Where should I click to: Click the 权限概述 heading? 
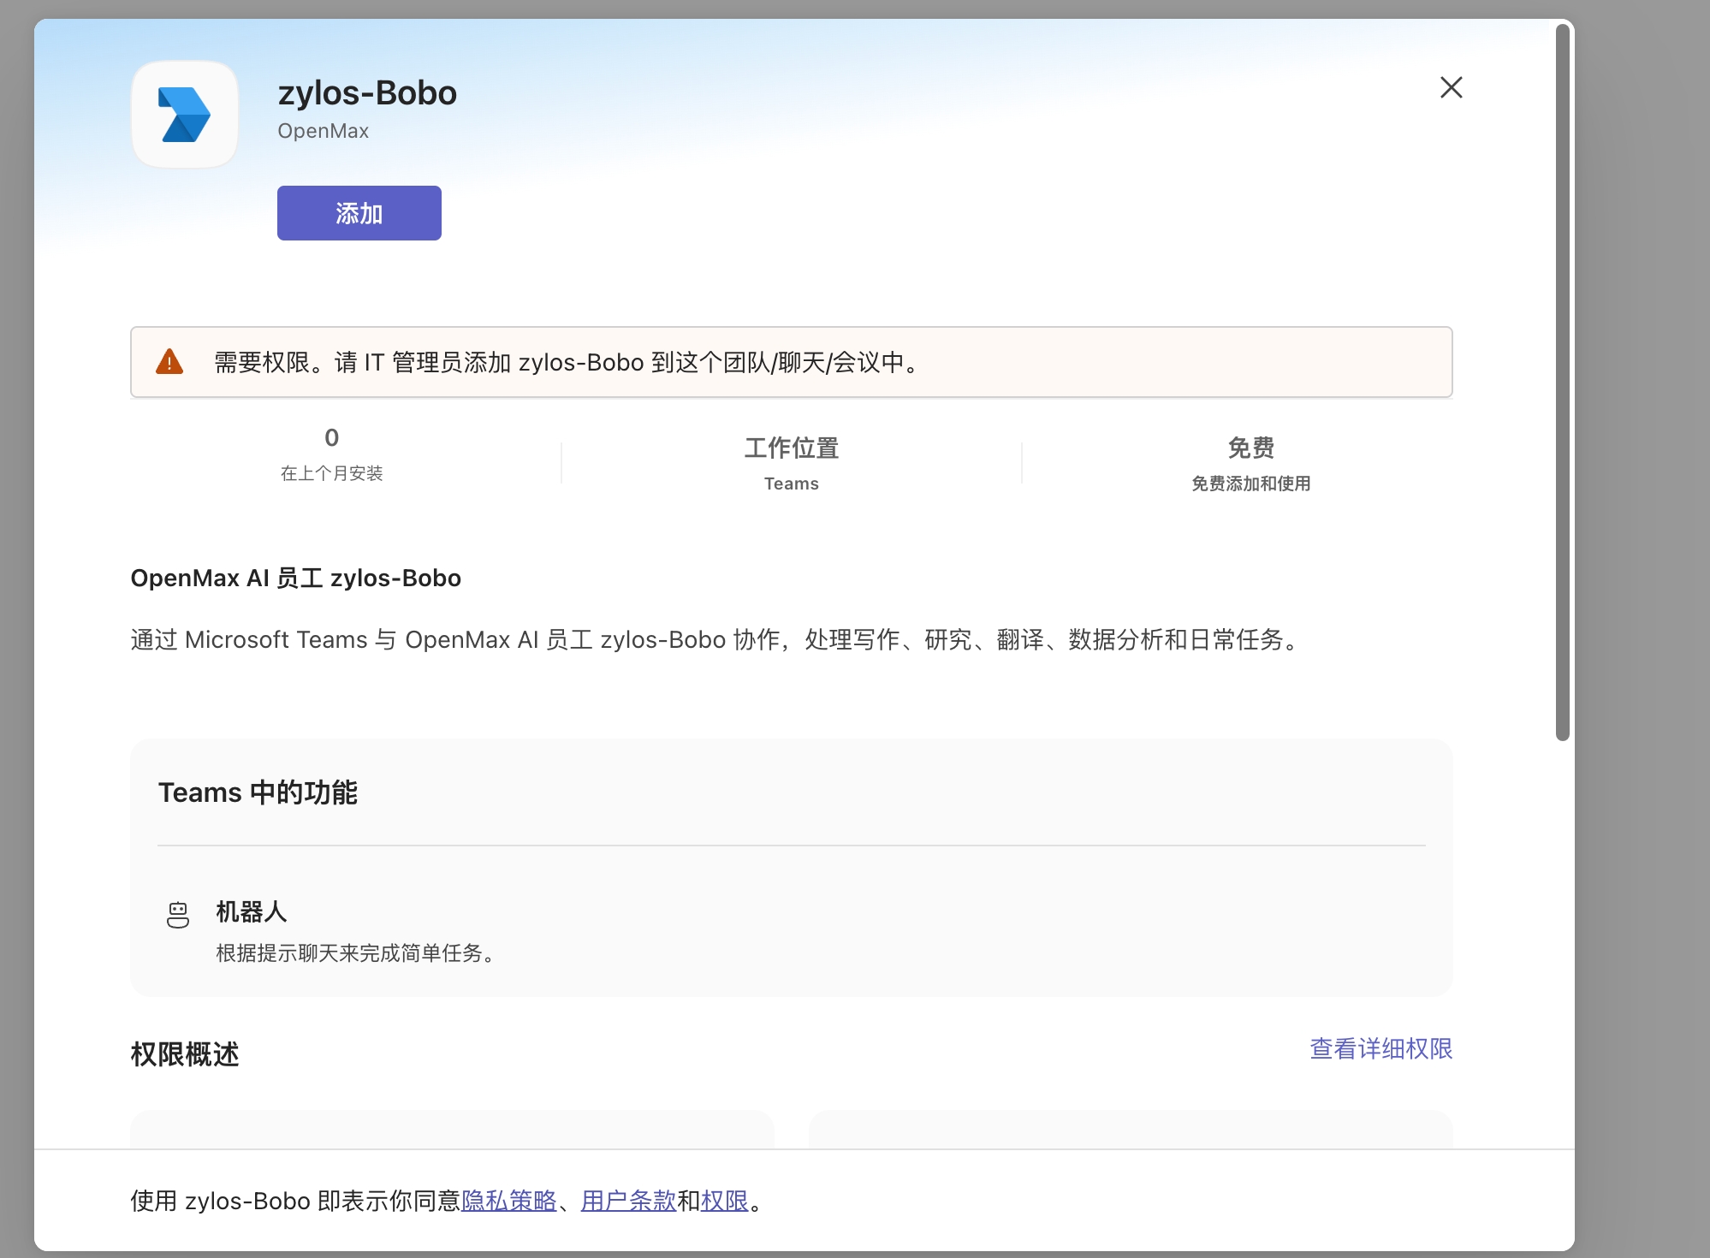coord(185,1054)
